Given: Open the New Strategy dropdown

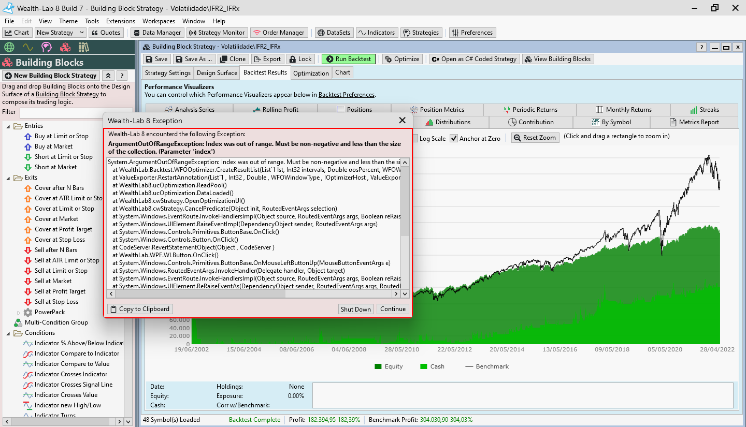Looking at the screenshot, I should tap(60, 33).
